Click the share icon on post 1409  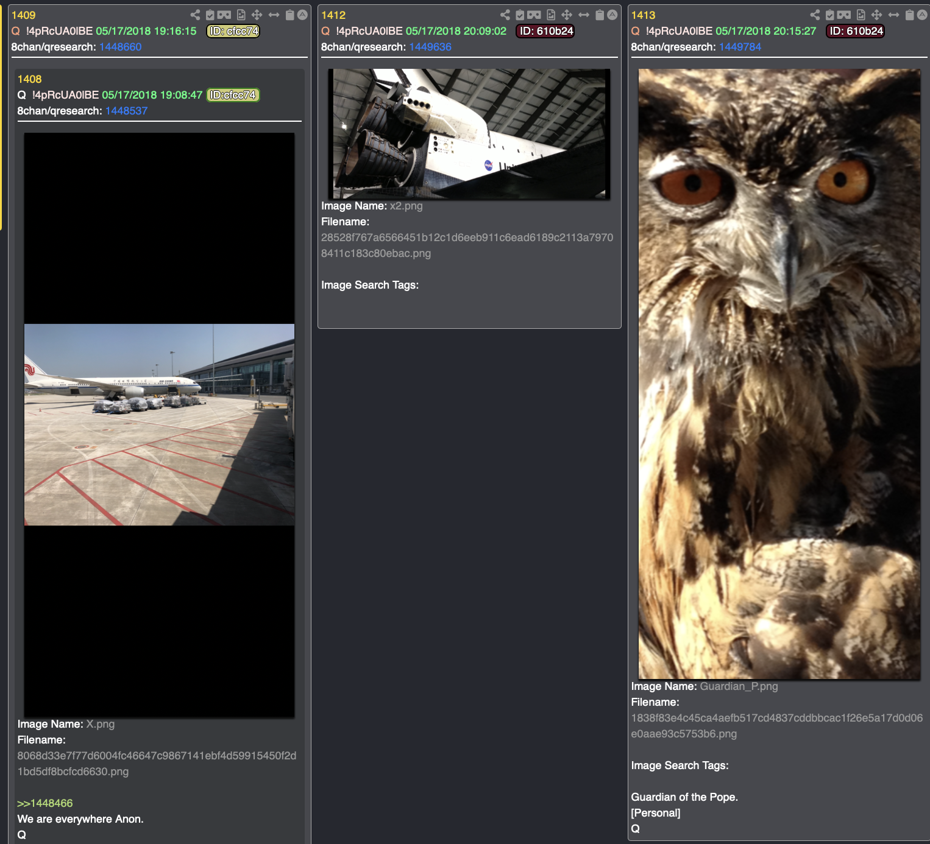coord(195,15)
